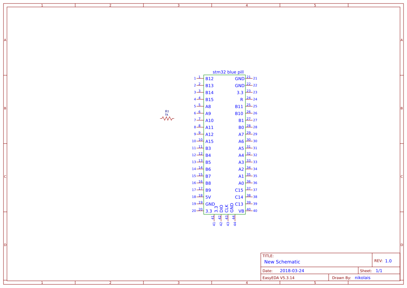
Task: Select the R1 resistor zigzag symbol
Action: pos(167,119)
